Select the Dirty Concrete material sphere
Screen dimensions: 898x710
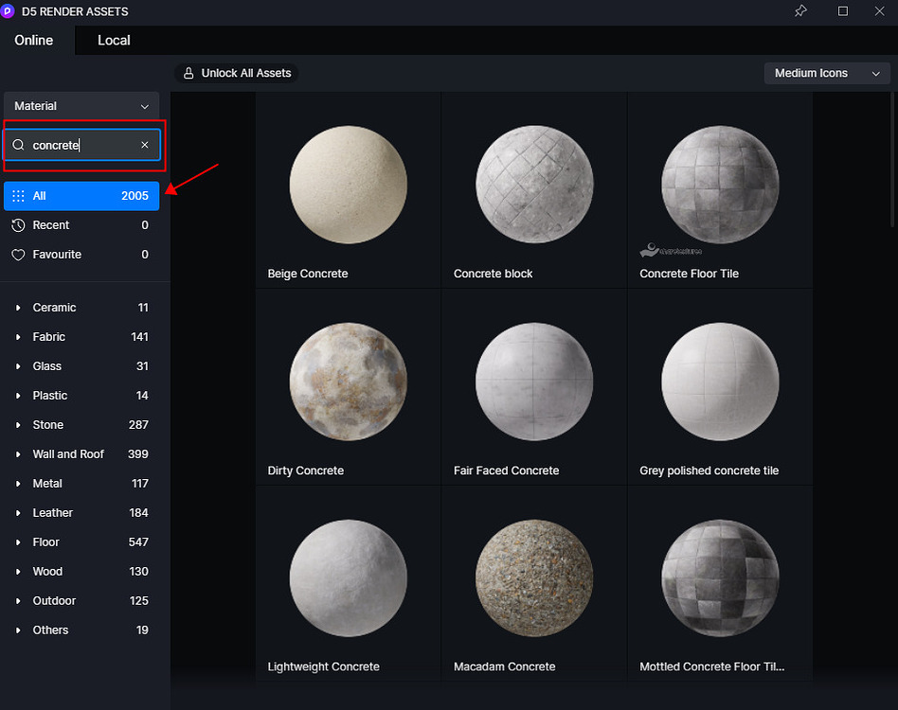[349, 382]
